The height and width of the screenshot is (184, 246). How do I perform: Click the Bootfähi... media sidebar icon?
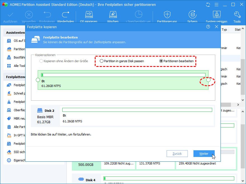9,57
